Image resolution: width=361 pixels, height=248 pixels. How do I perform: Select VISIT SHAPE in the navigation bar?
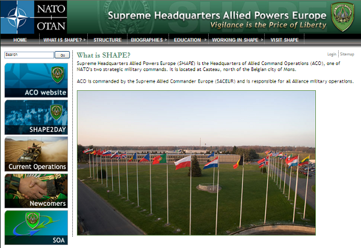pyautogui.click(x=285, y=40)
